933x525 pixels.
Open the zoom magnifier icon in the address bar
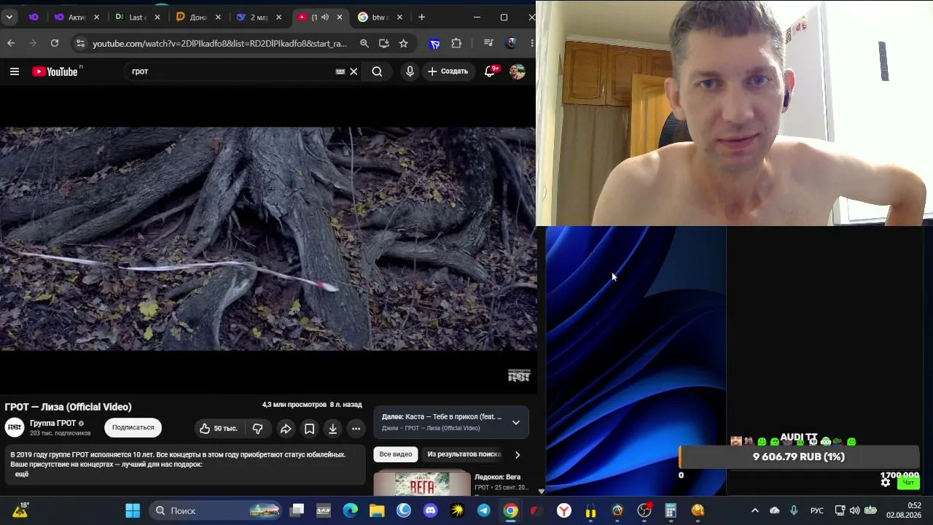tap(364, 44)
